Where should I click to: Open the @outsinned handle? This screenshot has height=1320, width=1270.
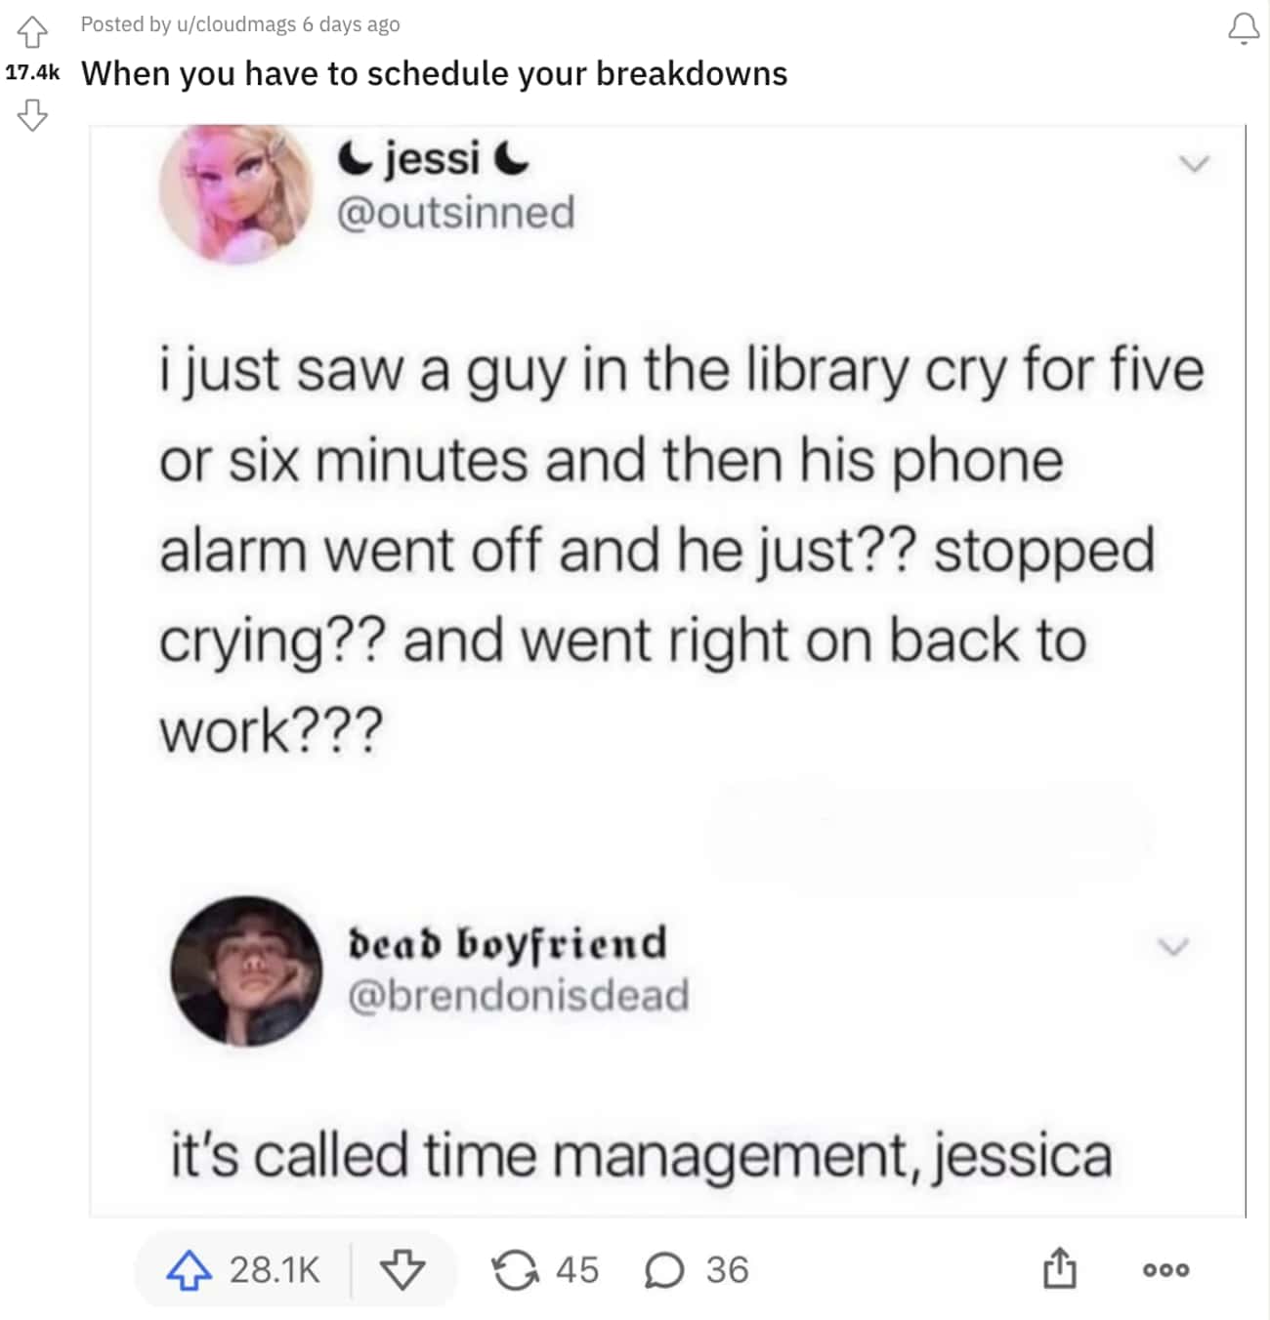(456, 213)
